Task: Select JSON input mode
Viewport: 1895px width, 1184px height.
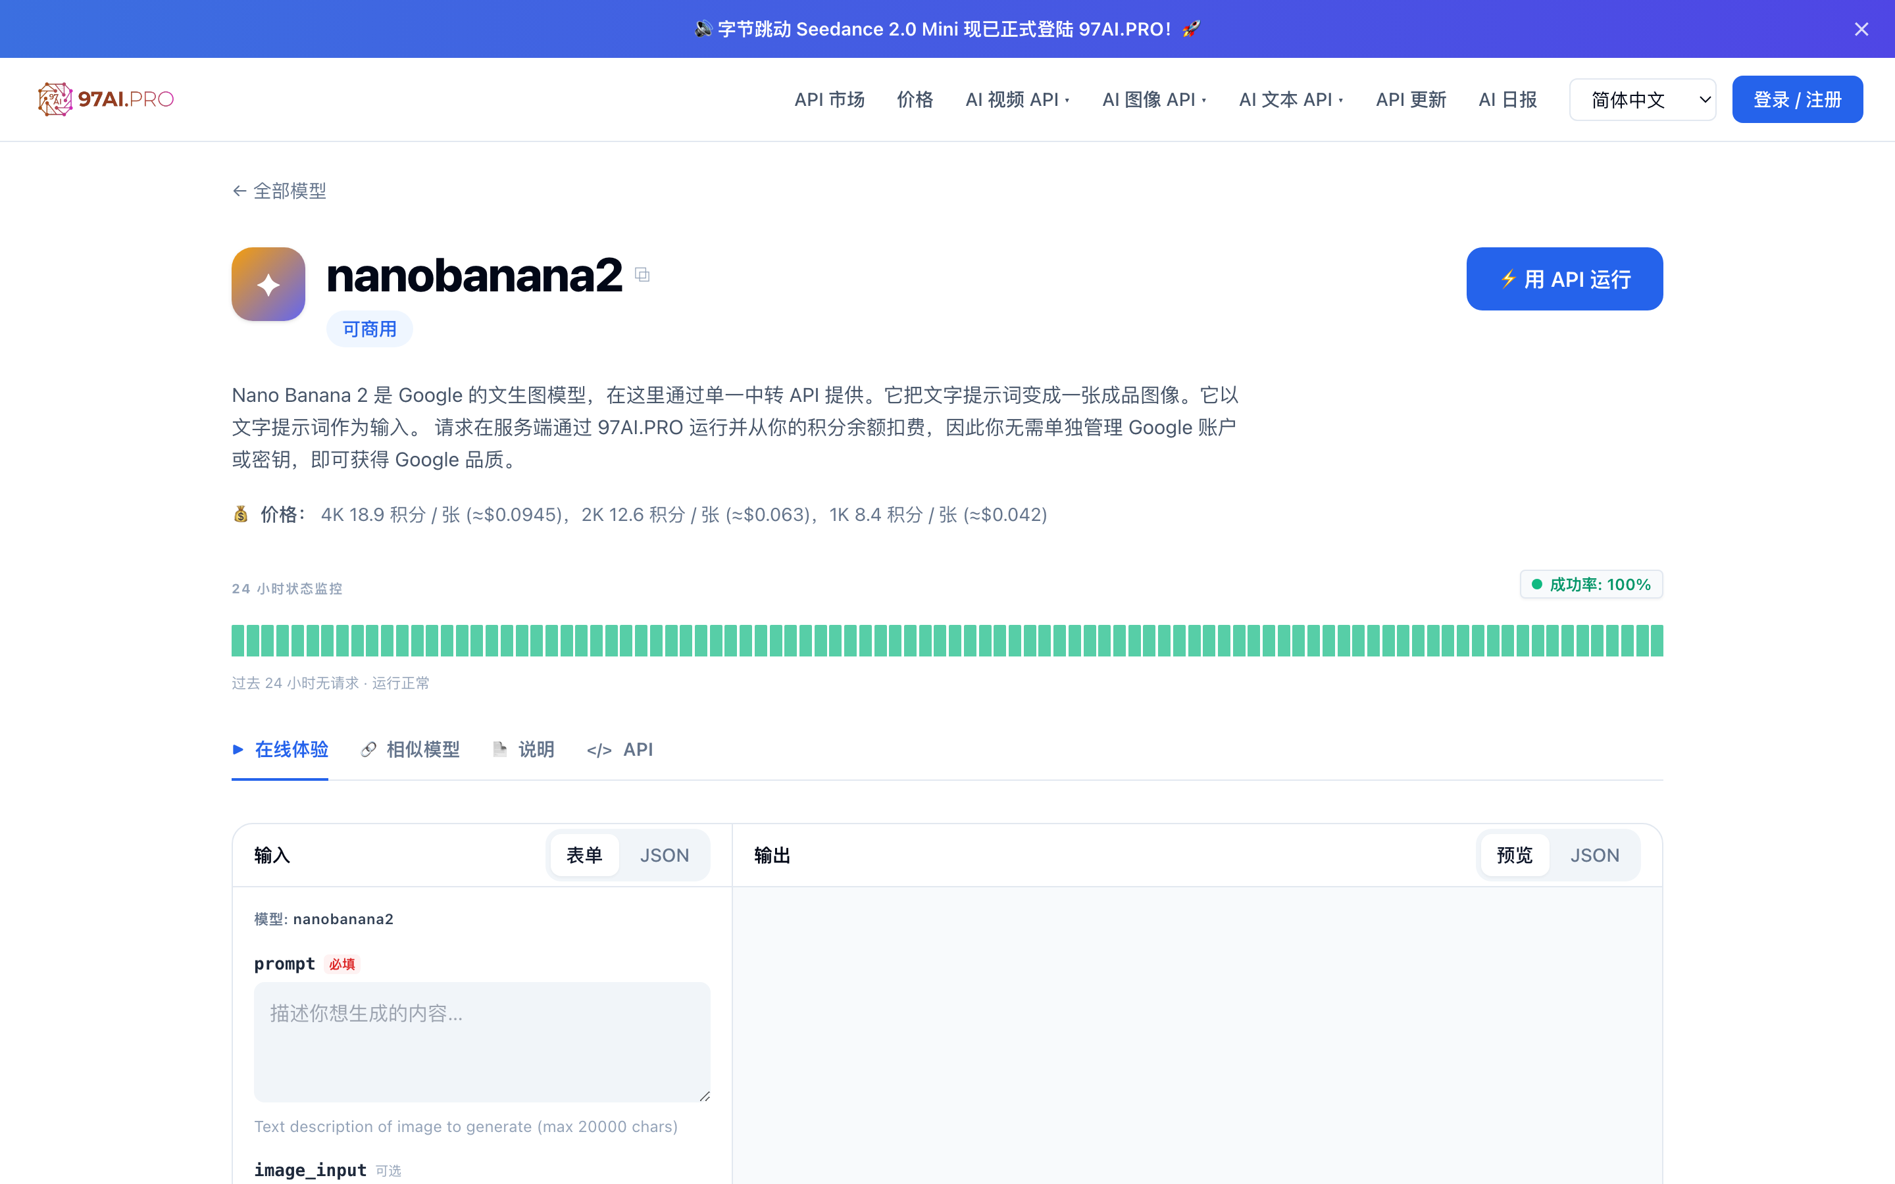Action: pos(664,855)
